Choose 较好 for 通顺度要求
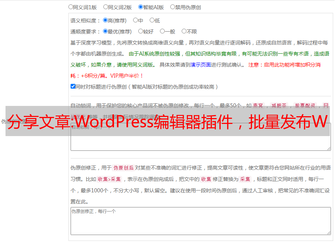The width and height of the screenshot is (335, 242). (140, 31)
